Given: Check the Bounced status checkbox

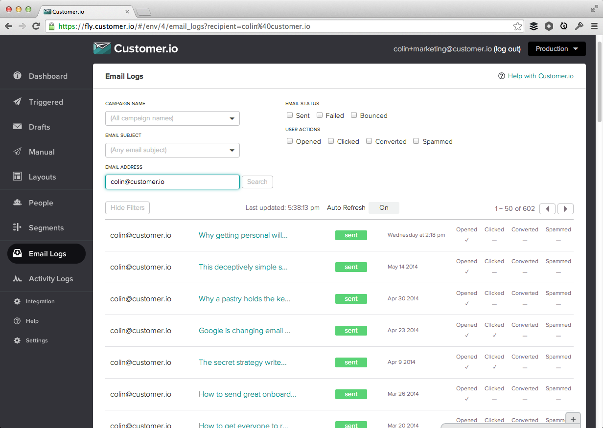Looking at the screenshot, I should [x=354, y=114].
